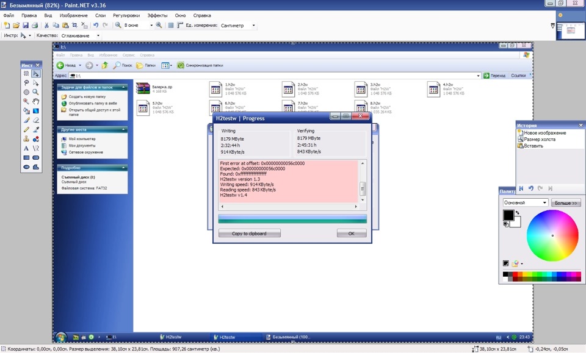This screenshot has height=353, width=586.
Task: Toggle the rulers display
Action: [x=180, y=26]
